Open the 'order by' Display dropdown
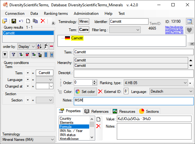This screenshot has height=144, width=195. [26, 46]
